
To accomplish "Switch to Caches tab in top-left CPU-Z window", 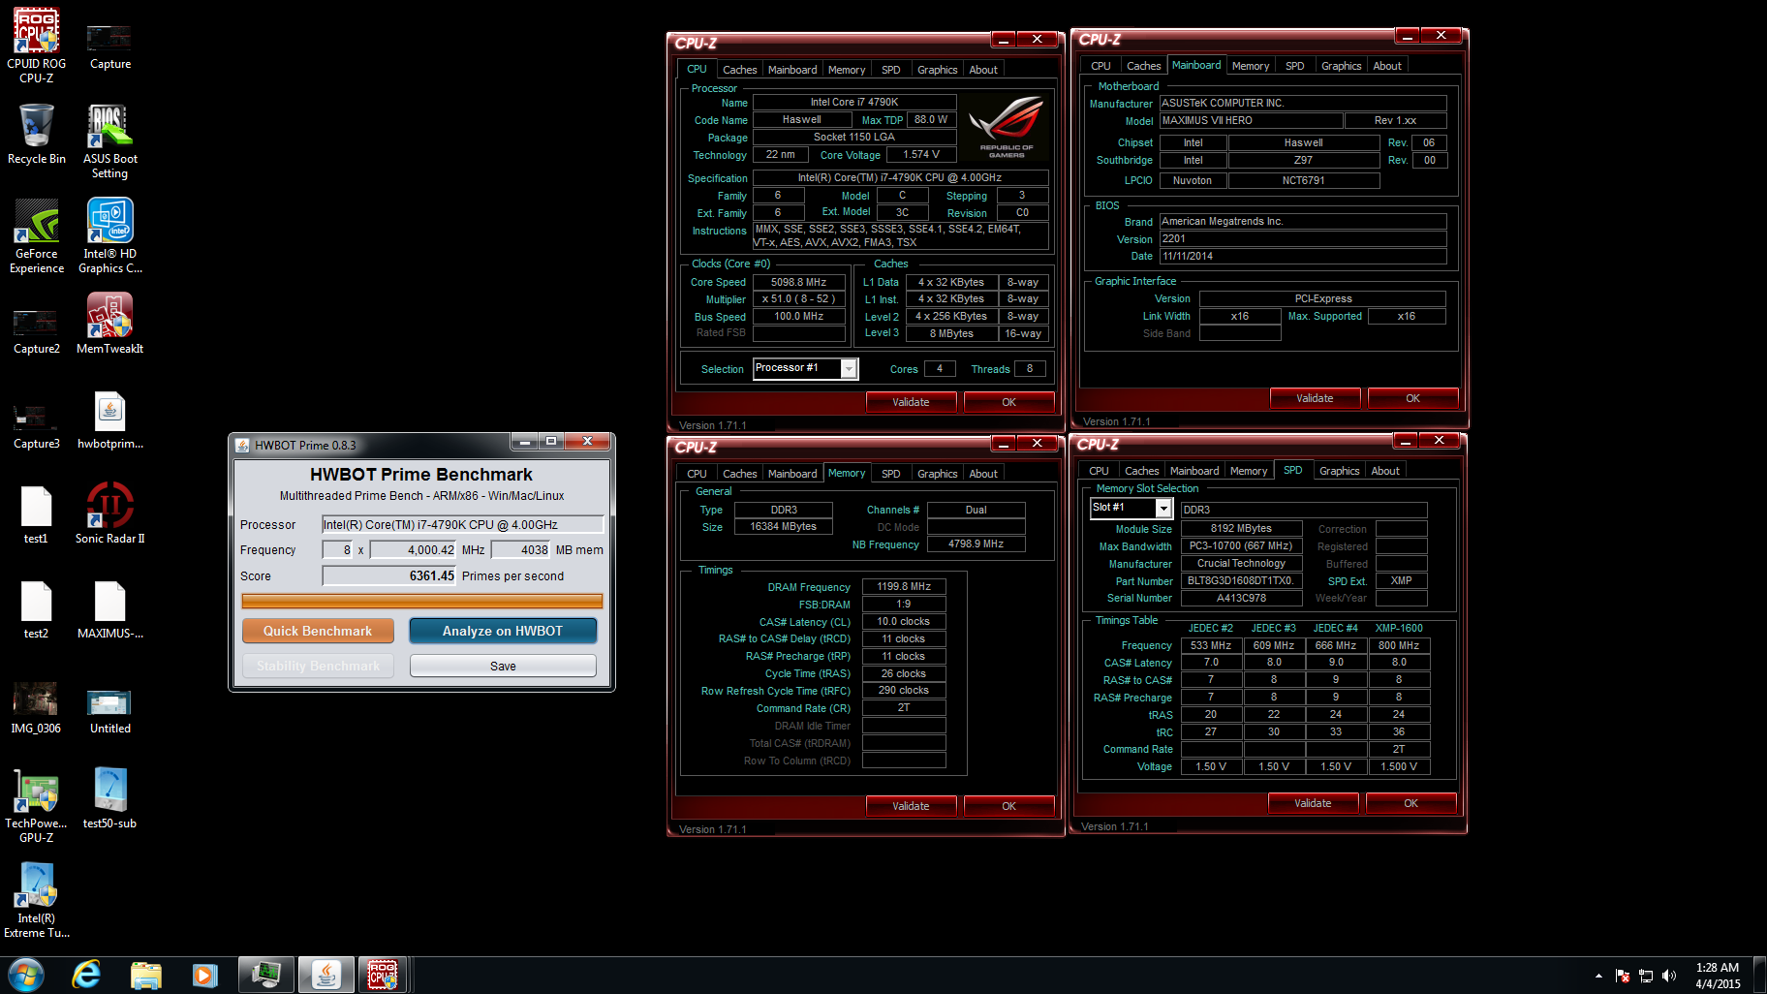I will pos(740,70).
